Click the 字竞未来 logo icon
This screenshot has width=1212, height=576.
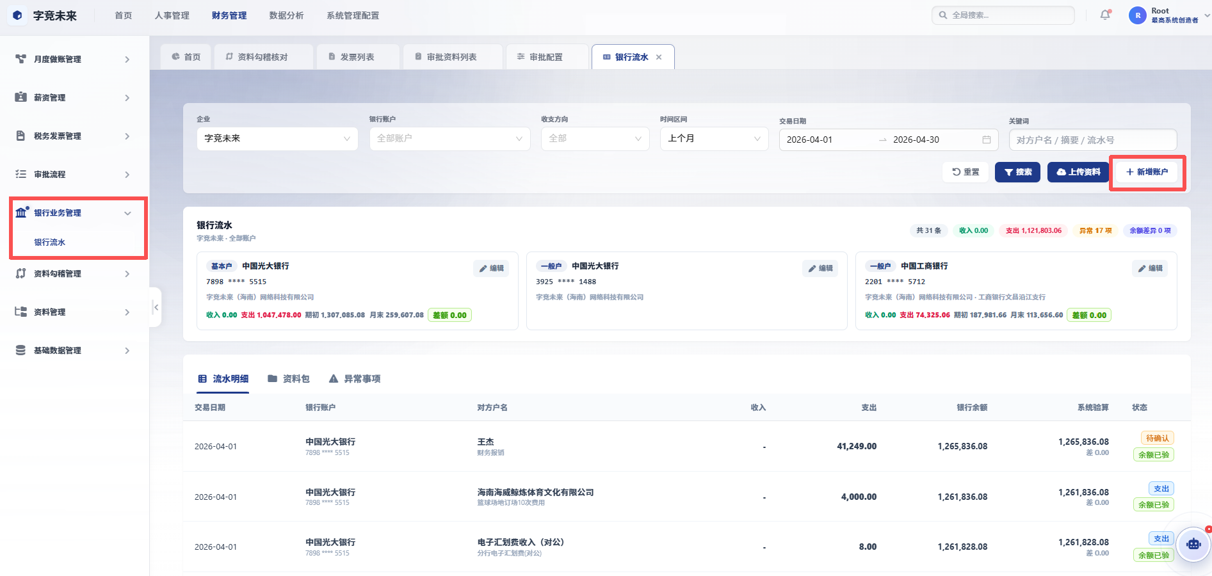click(17, 15)
